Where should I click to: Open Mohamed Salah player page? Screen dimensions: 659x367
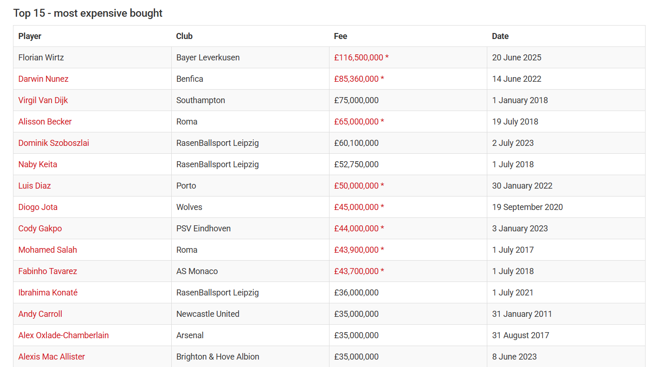(48, 250)
